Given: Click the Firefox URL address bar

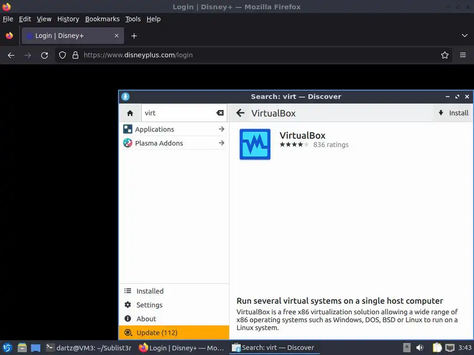Looking at the screenshot, I should click(254, 55).
